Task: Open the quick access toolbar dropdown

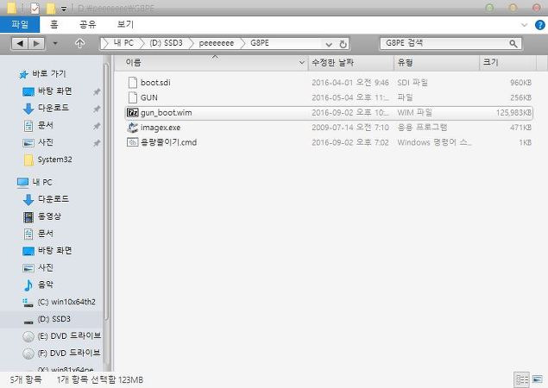Action: coord(64,9)
